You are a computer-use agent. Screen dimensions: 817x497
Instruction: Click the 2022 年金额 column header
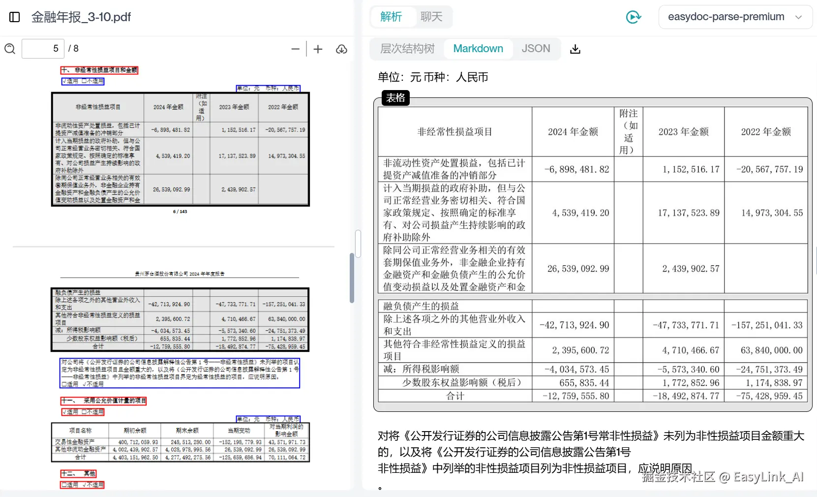pyautogui.click(x=766, y=132)
